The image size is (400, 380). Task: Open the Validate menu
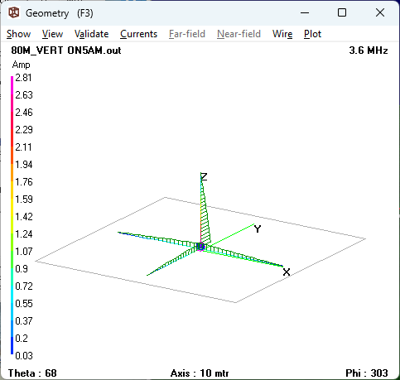91,34
